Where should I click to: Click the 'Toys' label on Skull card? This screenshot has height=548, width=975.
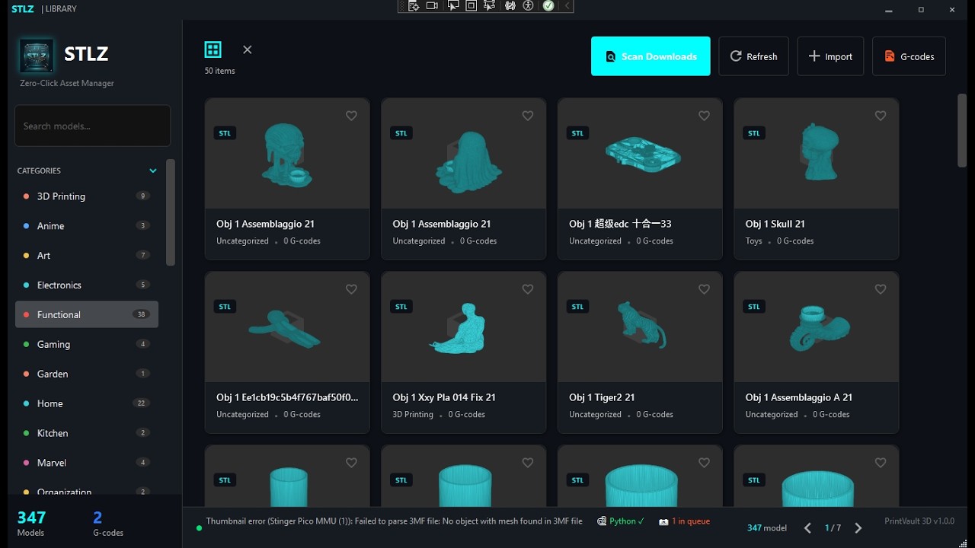[753, 241]
